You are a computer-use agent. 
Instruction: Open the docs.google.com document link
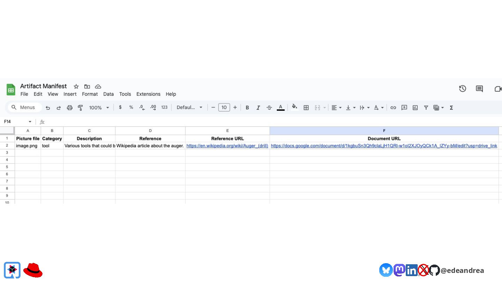(x=384, y=146)
